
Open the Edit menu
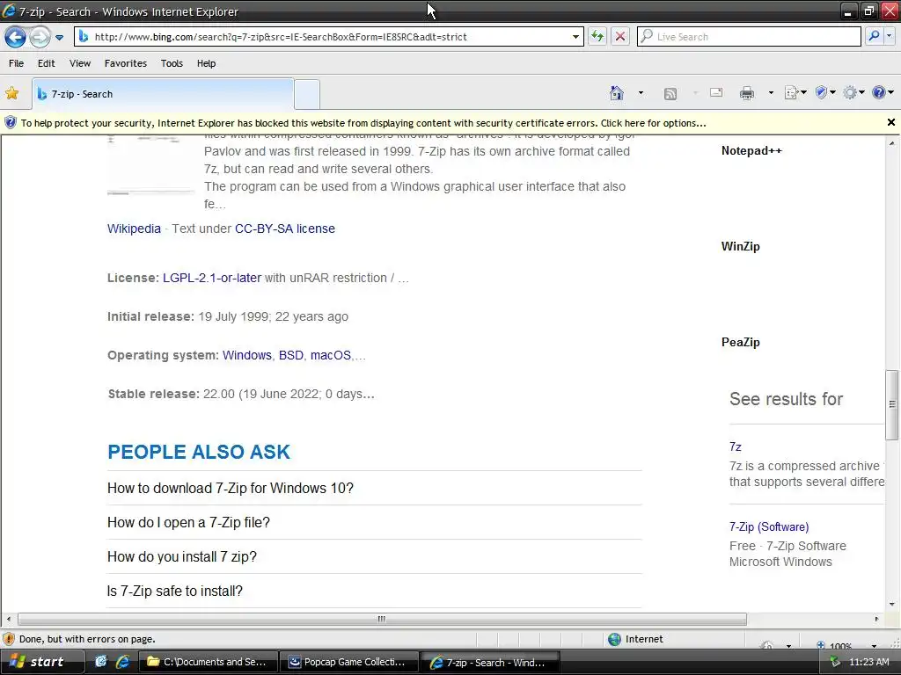pyautogui.click(x=47, y=63)
